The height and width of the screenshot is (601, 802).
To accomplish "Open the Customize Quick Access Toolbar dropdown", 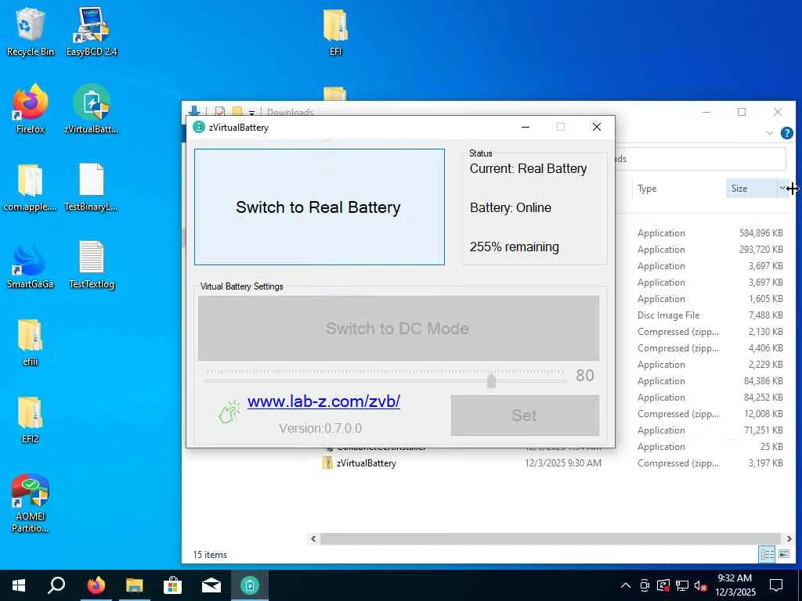I will click(251, 113).
